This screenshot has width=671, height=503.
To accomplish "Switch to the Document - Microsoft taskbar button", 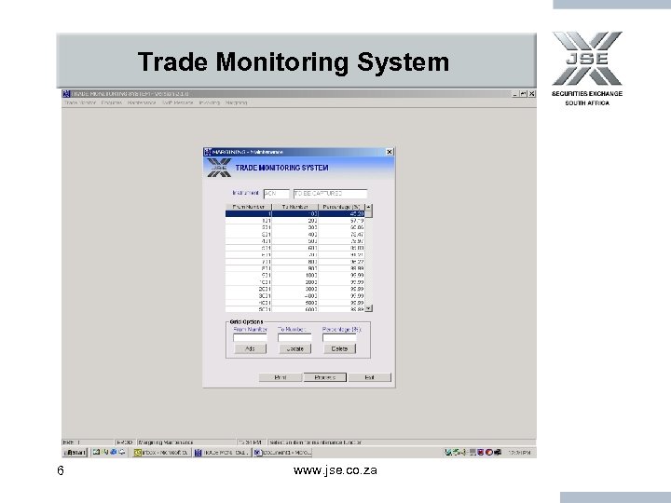I will (282, 453).
